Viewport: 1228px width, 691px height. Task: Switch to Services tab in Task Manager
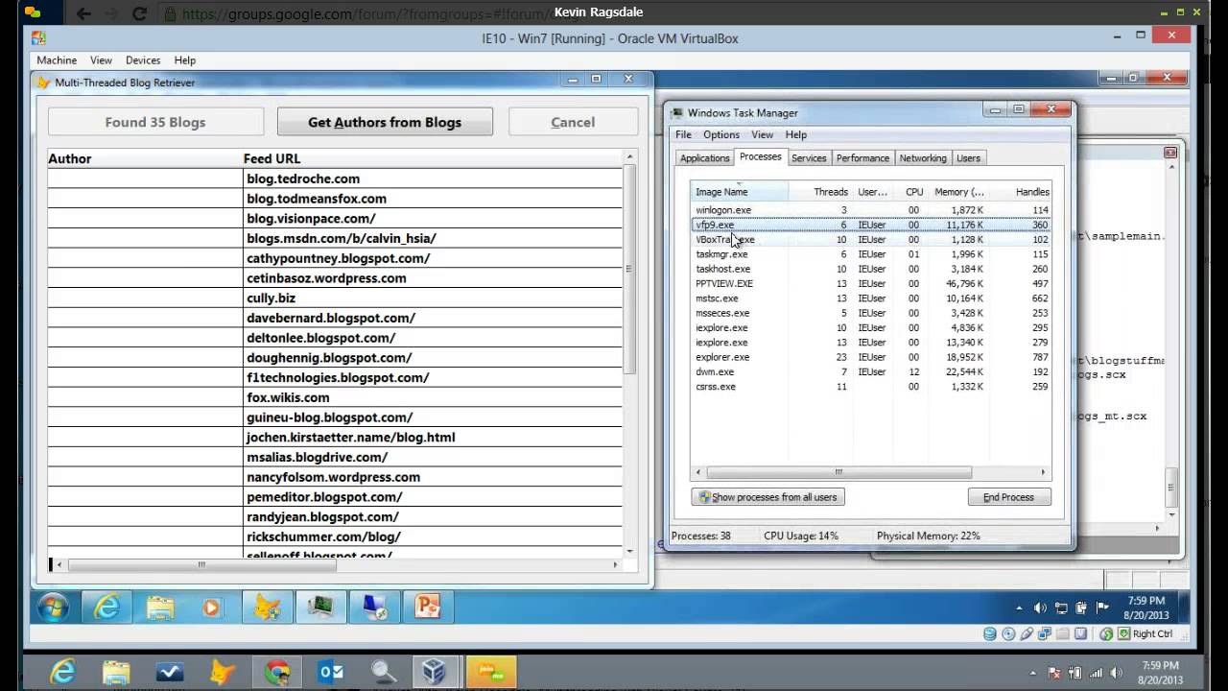click(x=809, y=158)
